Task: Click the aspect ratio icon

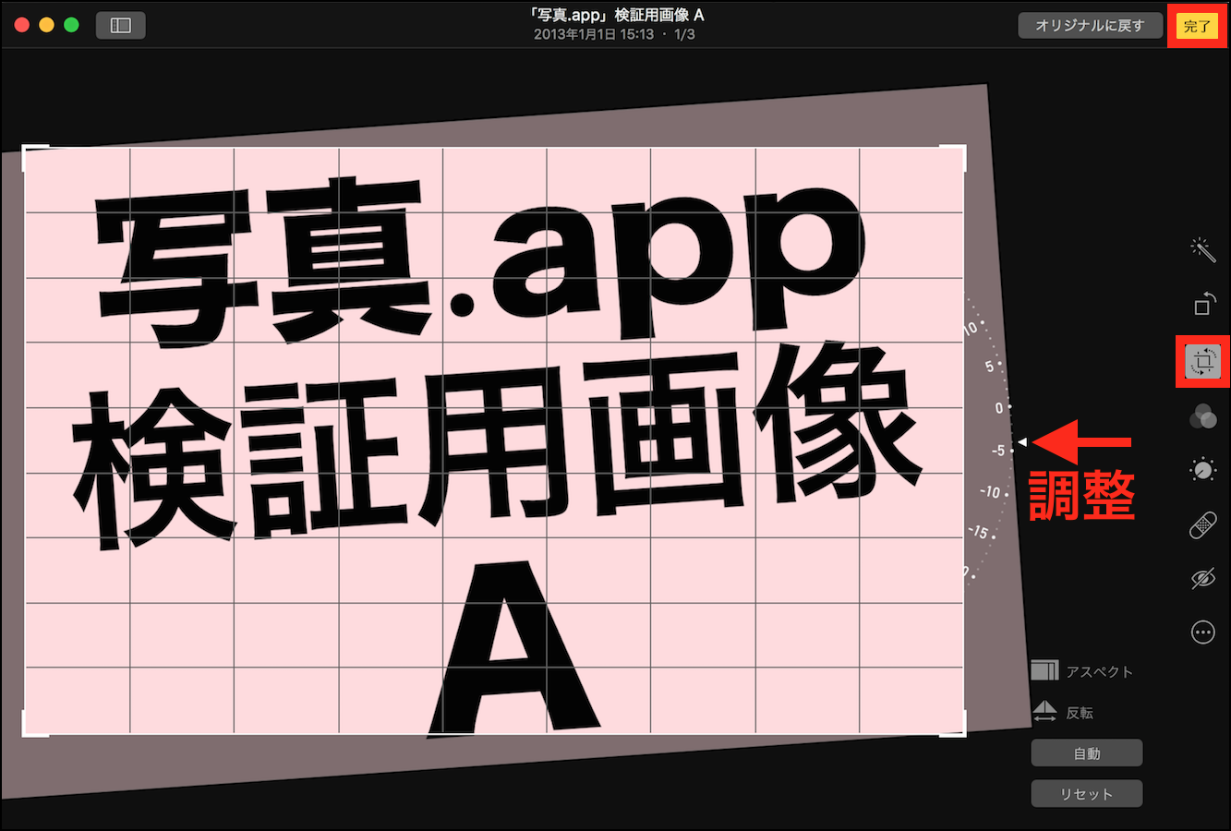Action: (x=1044, y=670)
